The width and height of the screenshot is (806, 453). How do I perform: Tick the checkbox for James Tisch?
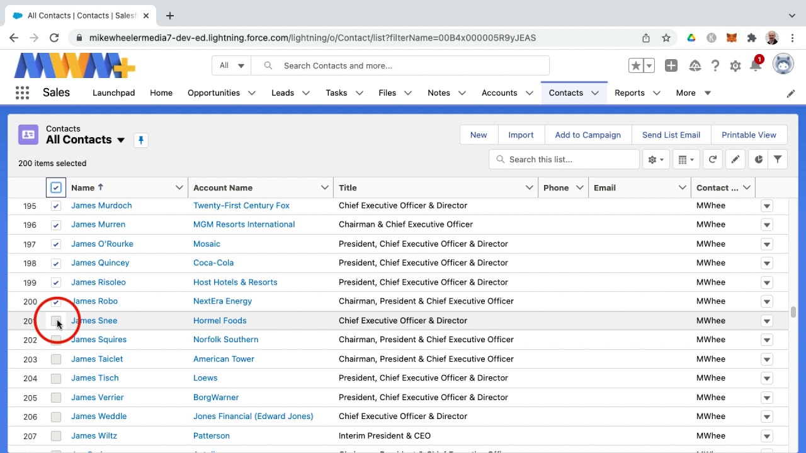tap(56, 378)
